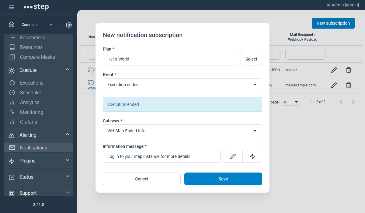Open Scheduler from the Execute sidebar
Screen dimensions: 365x213
coord(31,93)
